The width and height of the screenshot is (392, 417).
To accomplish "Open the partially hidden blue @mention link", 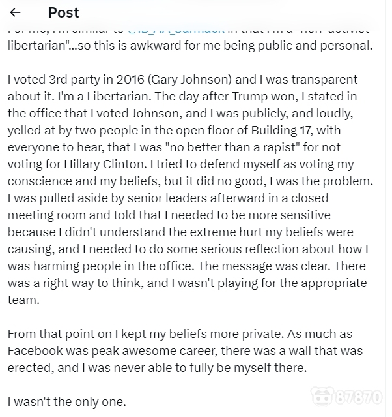I will (176, 30).
